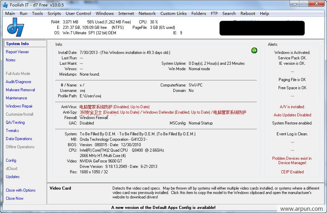327x213 pixels.
Task: Click the Profile Path E:\Users\swj value
Action: (91, 96)
